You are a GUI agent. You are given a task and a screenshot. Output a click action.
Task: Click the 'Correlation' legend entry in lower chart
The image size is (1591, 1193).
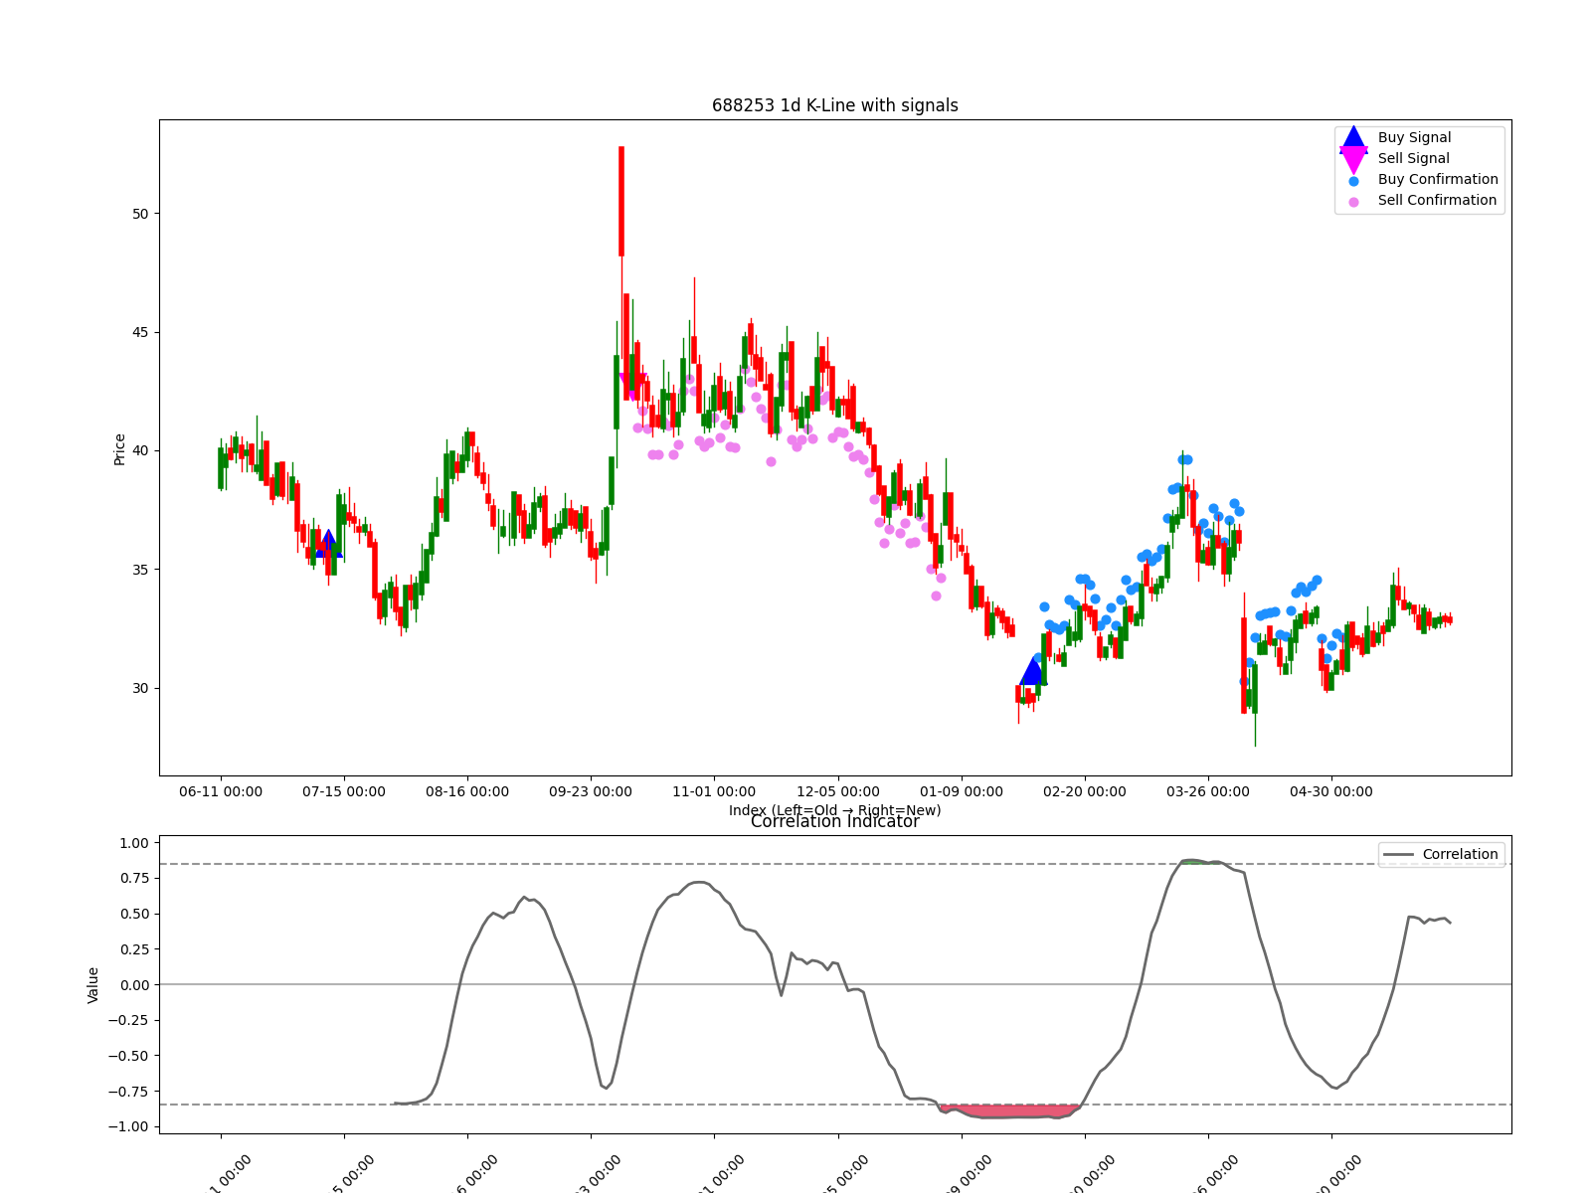(x=1441, y=854)
